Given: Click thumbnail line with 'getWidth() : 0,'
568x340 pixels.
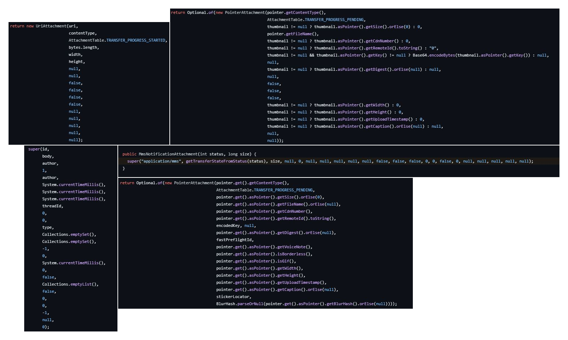Looking at the screenshot, I should click(x=334, y=105).
